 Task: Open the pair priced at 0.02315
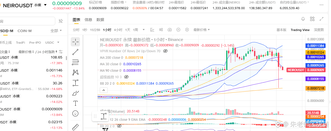[x=32, y=125]
